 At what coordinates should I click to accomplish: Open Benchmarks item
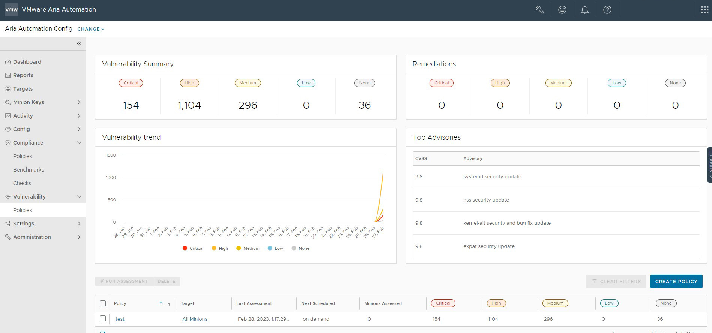[29, 170]
